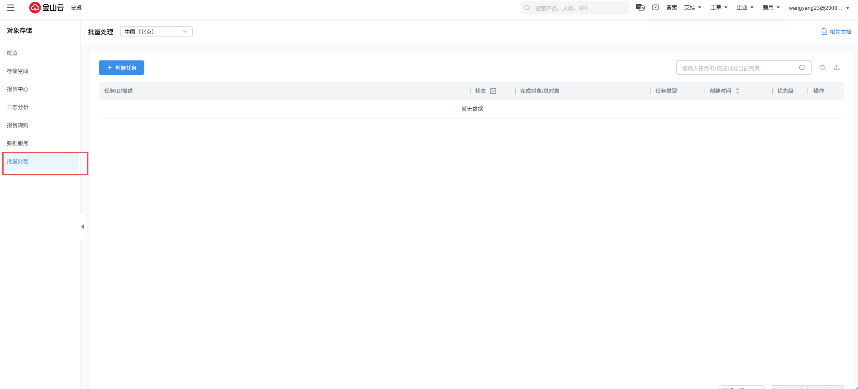Export the task list with upload icon
The width and height of the screenshot is (858, 389).
click(x=837, y=68)
